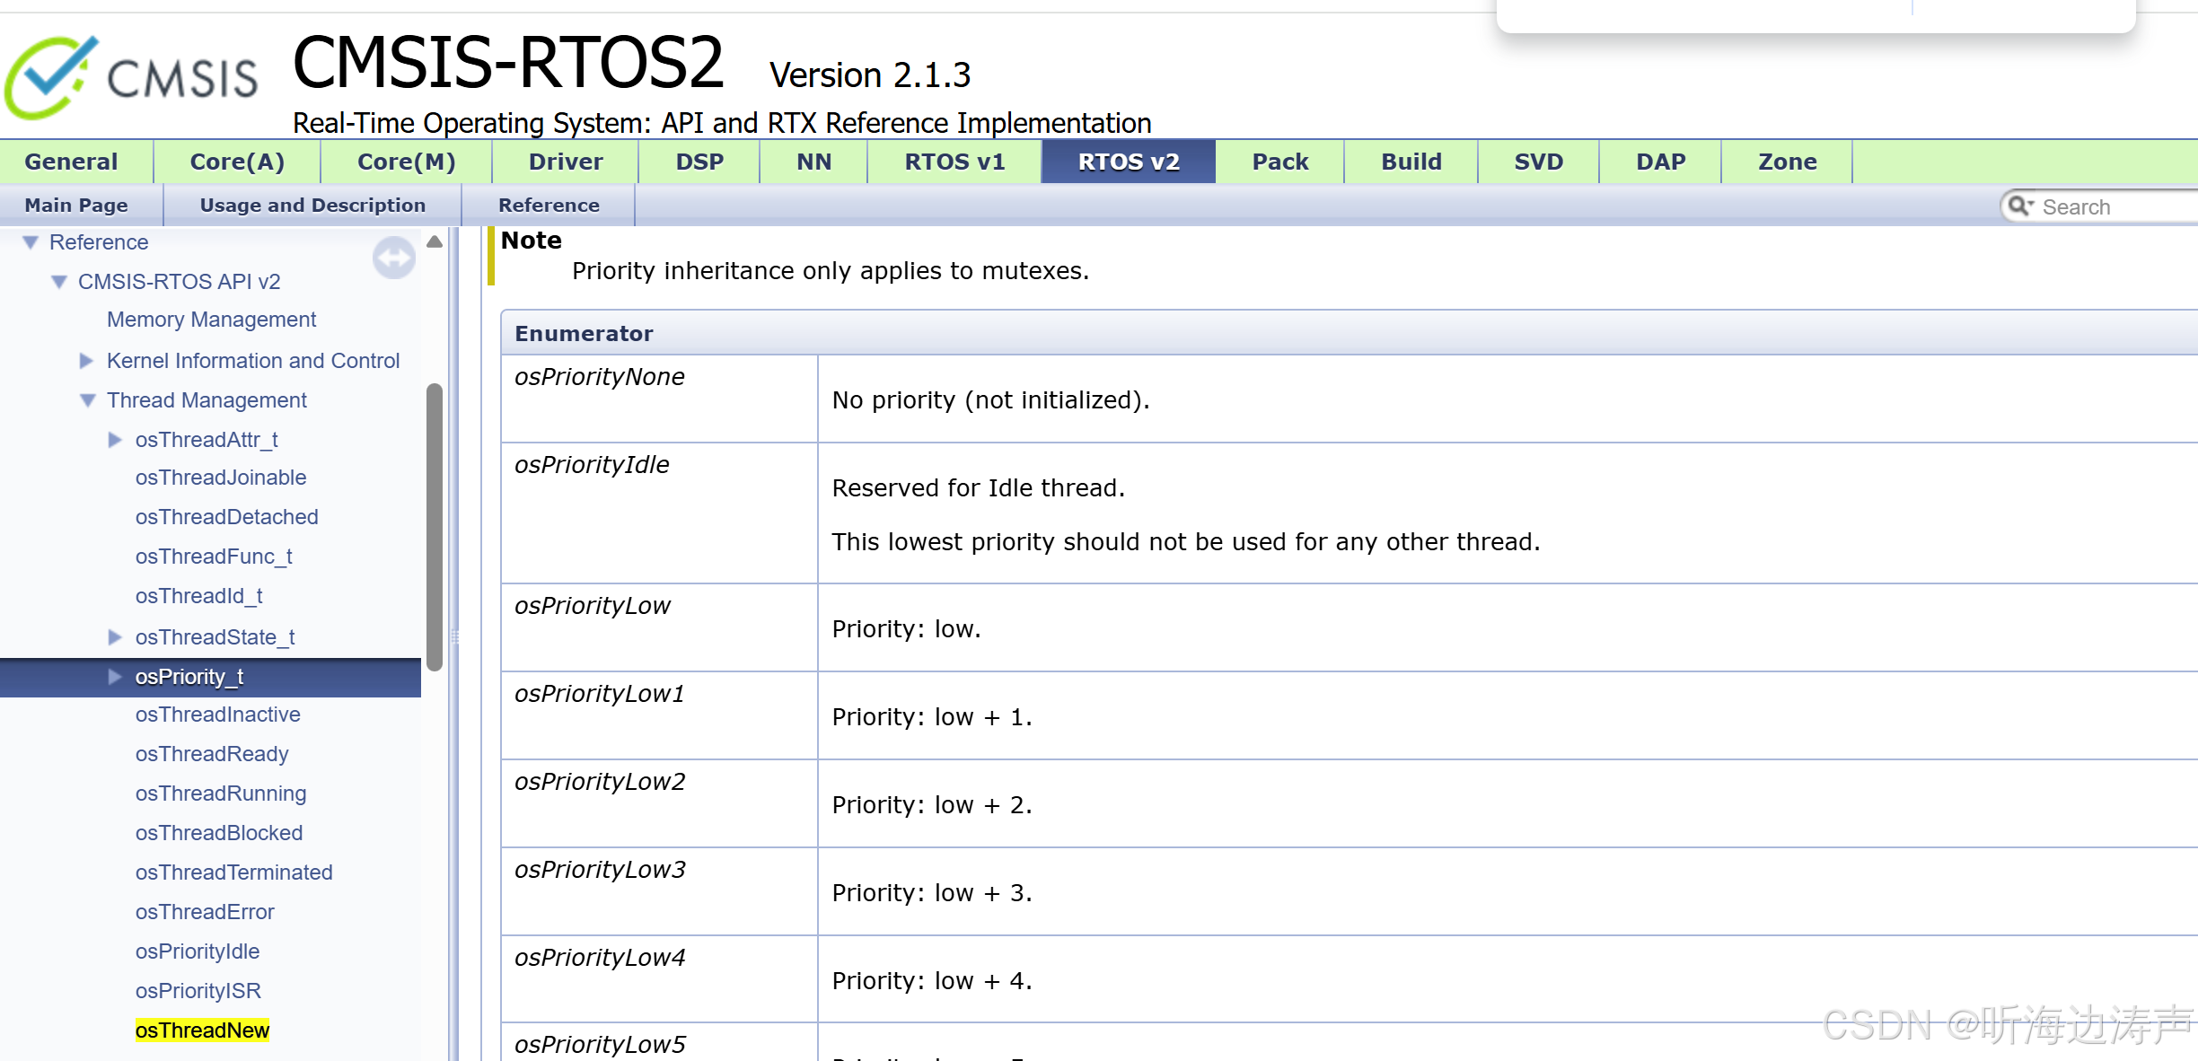Expand Kernel Information and Control
2198x1061 pixels.
tap(87, 361)
